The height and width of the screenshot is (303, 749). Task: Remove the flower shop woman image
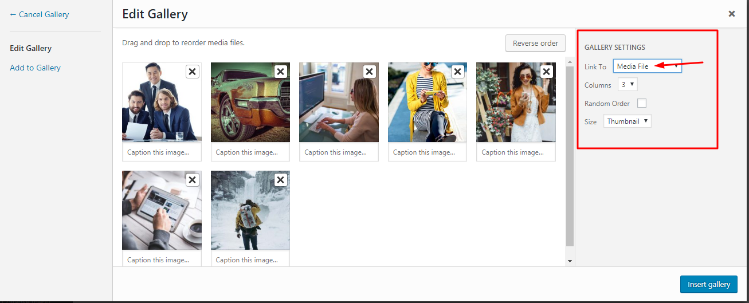(547, 72)
